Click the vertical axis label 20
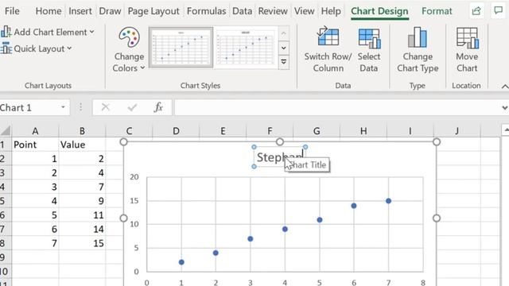This screenshot has height=286, width=509. (134, 177)
